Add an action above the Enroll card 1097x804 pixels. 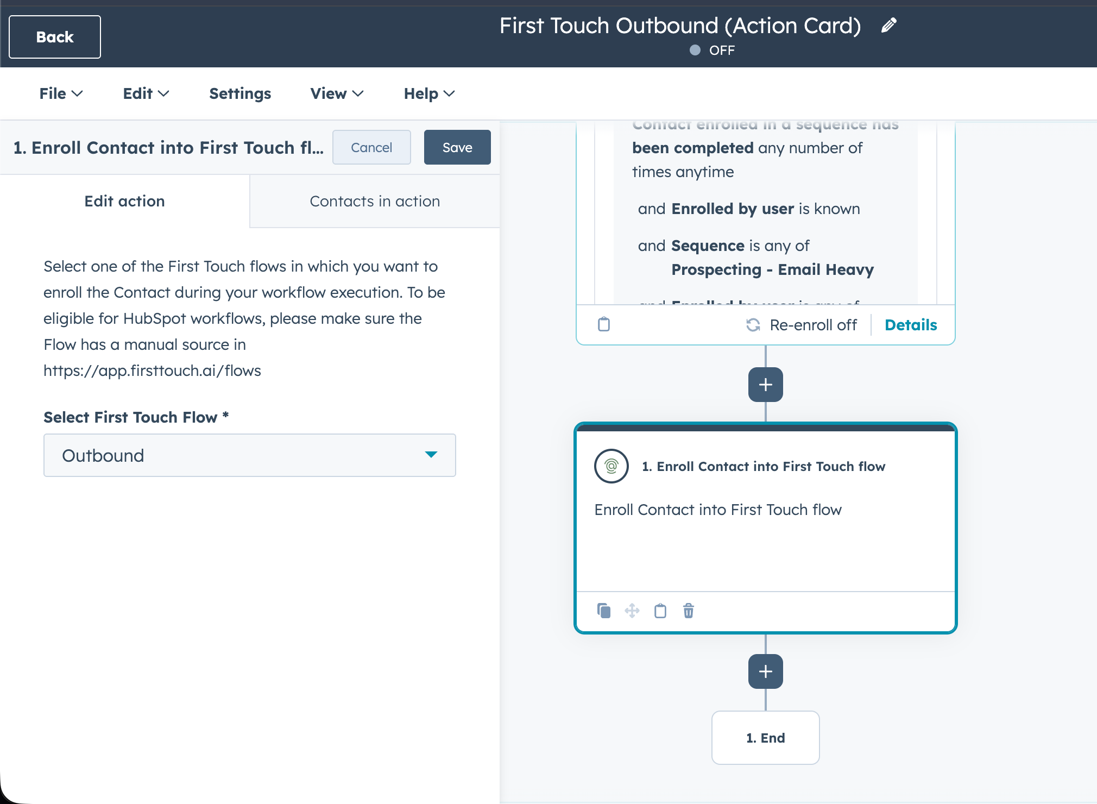coord(765,385)
